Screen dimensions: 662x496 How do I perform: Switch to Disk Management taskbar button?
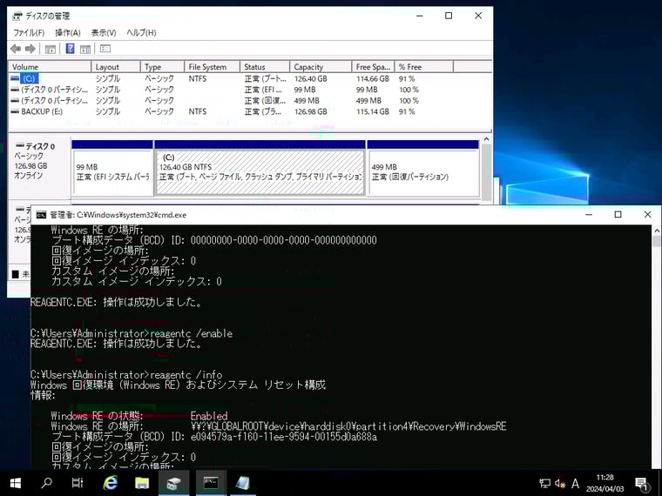click(173, 482)
